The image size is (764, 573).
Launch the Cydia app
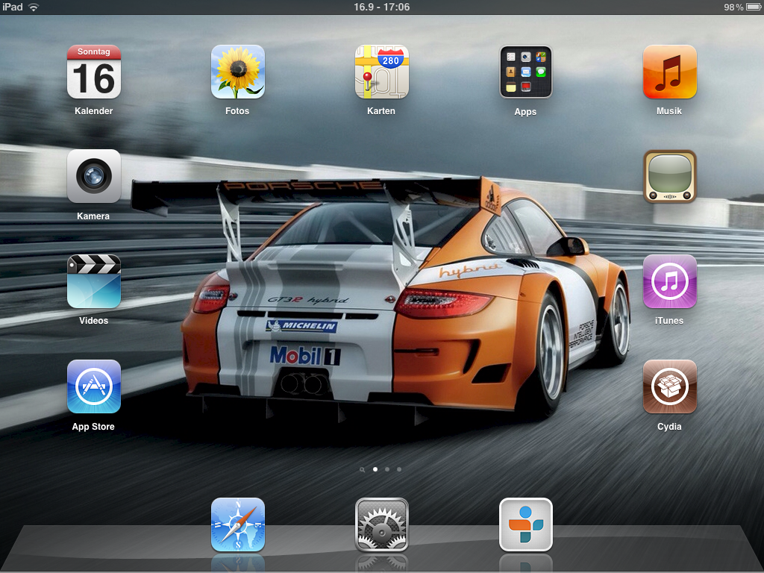(670, 387)
